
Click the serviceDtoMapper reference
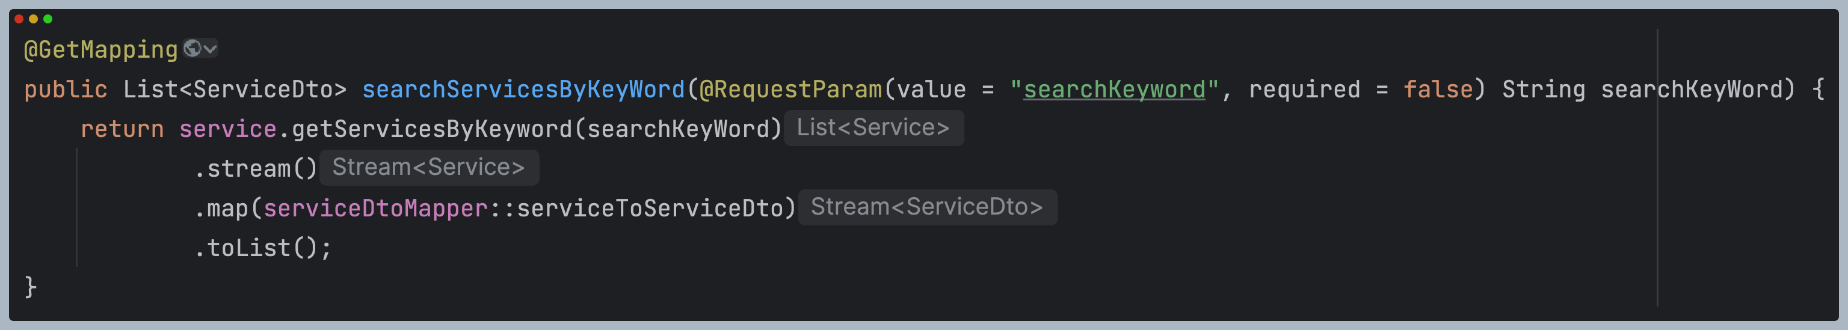pos(375,208)
